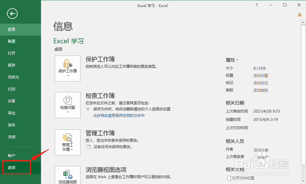The width and height of the screenshot is (306, 184).
Task: Click the created time 2015/6/6 2:19
Action: [x=265, y=120]
